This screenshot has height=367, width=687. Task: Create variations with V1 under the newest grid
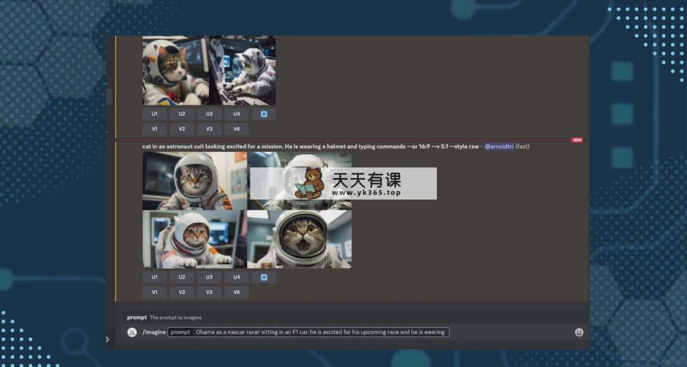(154, 293)
